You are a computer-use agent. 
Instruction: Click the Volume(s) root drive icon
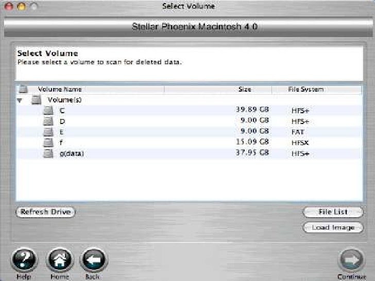click(x=37, y=100)
